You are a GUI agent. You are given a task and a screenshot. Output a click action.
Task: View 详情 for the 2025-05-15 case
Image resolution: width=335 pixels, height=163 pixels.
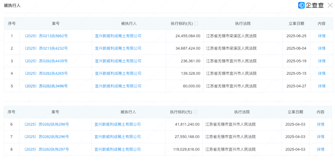point(321,73)
